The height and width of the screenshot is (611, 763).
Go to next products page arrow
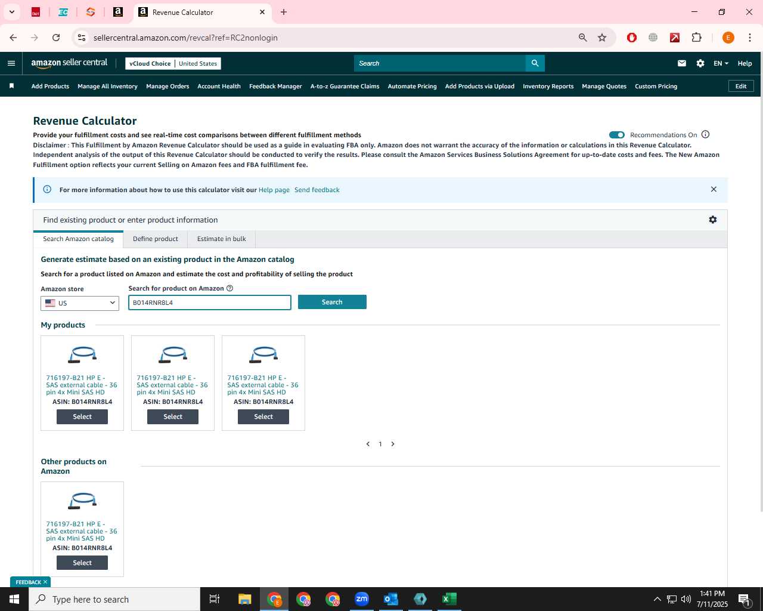393,444
